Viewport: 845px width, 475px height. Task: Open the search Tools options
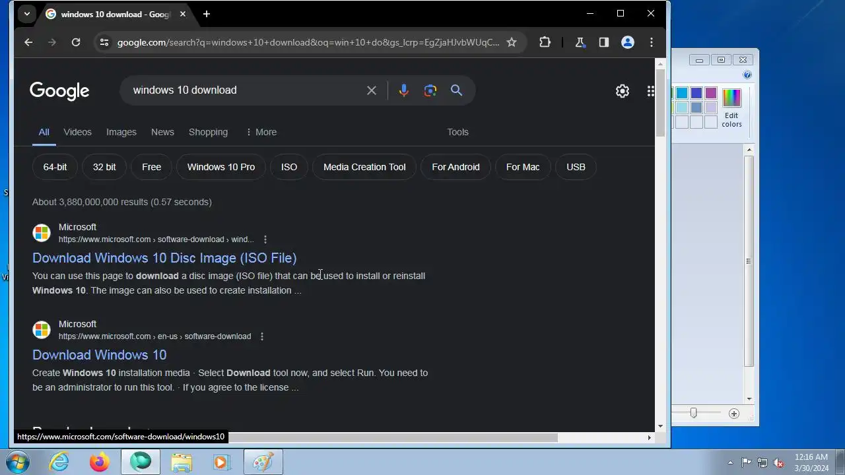pos(457,132)
